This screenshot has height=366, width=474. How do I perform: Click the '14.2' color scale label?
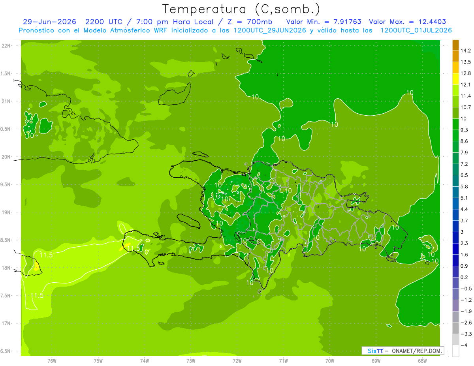[x=466, y=51]
